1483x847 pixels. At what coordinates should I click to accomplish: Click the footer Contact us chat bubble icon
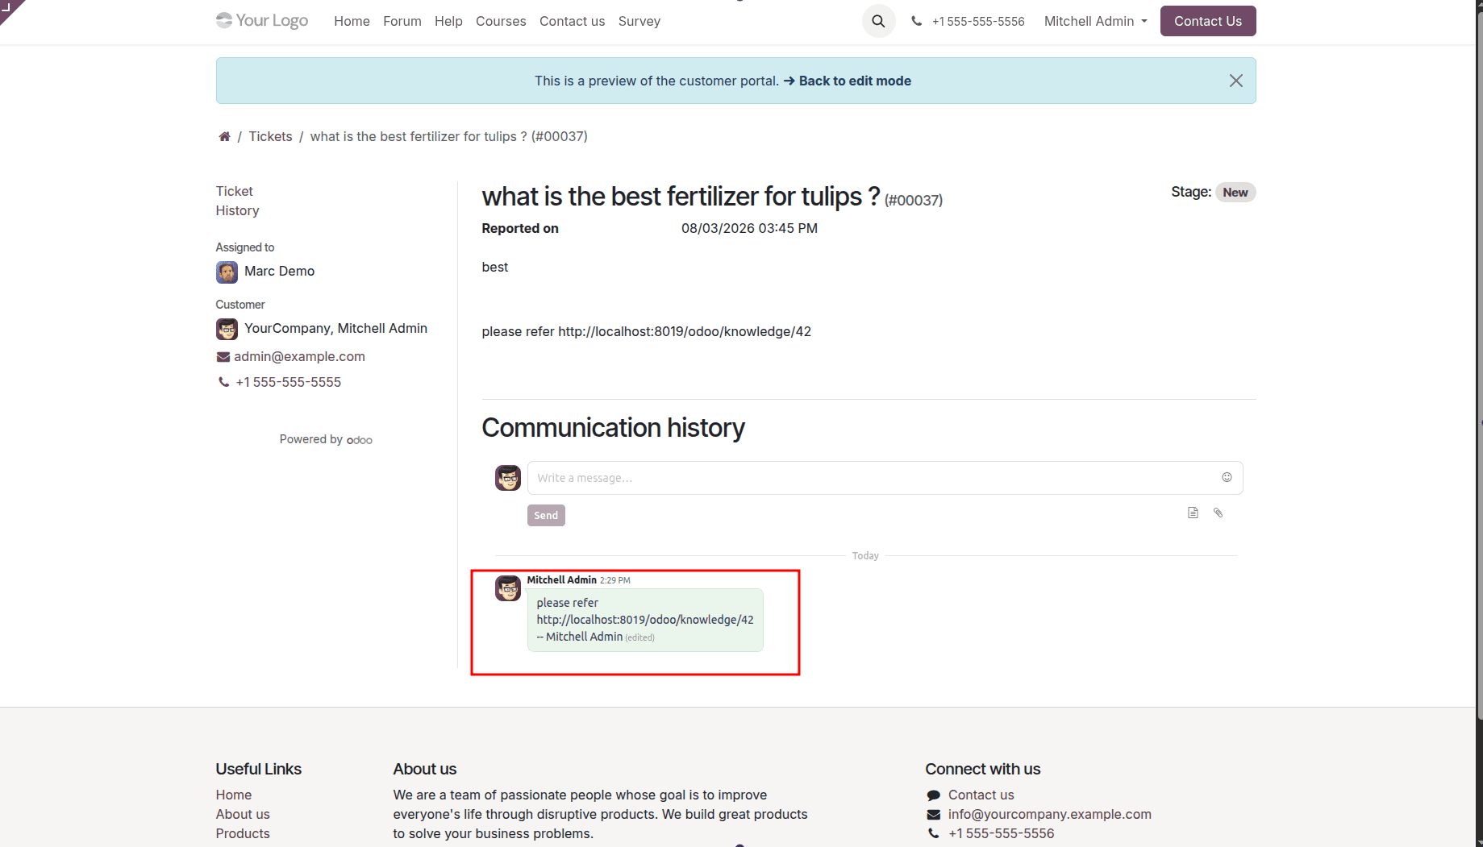933,795
